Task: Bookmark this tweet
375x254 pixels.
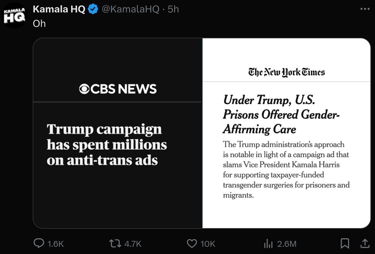Action: (x=345, y=243)
